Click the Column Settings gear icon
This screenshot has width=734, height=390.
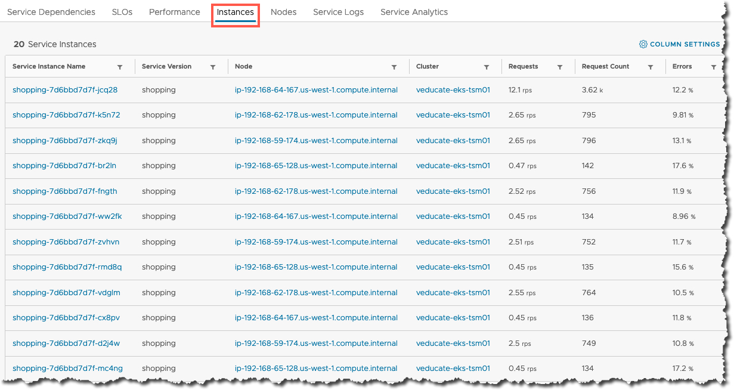(x=643, y=44)
